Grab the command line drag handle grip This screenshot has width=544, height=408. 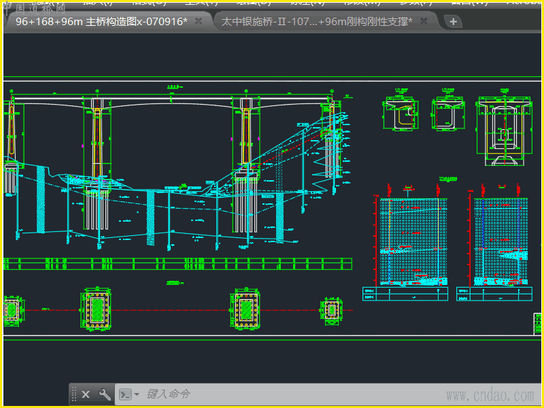(x=73, y=394)
